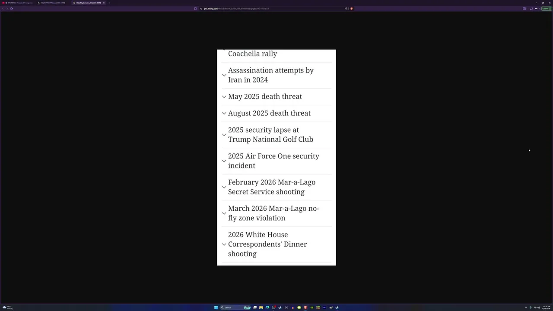
Task: Show hidden system tray icons
Action: click(526, 308)
